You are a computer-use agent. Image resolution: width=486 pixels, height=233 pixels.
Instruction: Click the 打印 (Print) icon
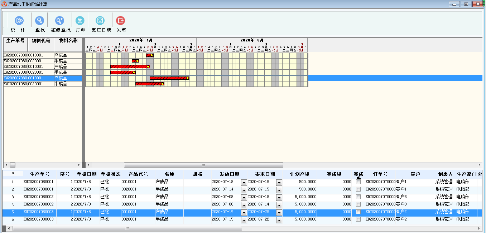click(x=80, y=21)
